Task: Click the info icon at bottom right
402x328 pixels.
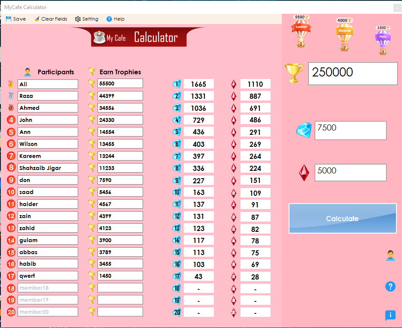Action: tap(390, 316)
